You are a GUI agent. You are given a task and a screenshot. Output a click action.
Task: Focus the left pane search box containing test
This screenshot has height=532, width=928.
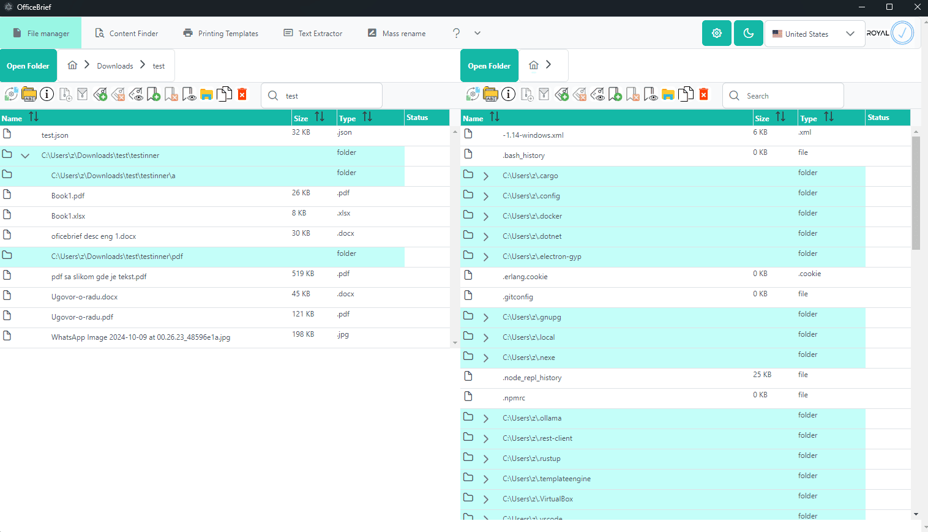click(321, 96)
